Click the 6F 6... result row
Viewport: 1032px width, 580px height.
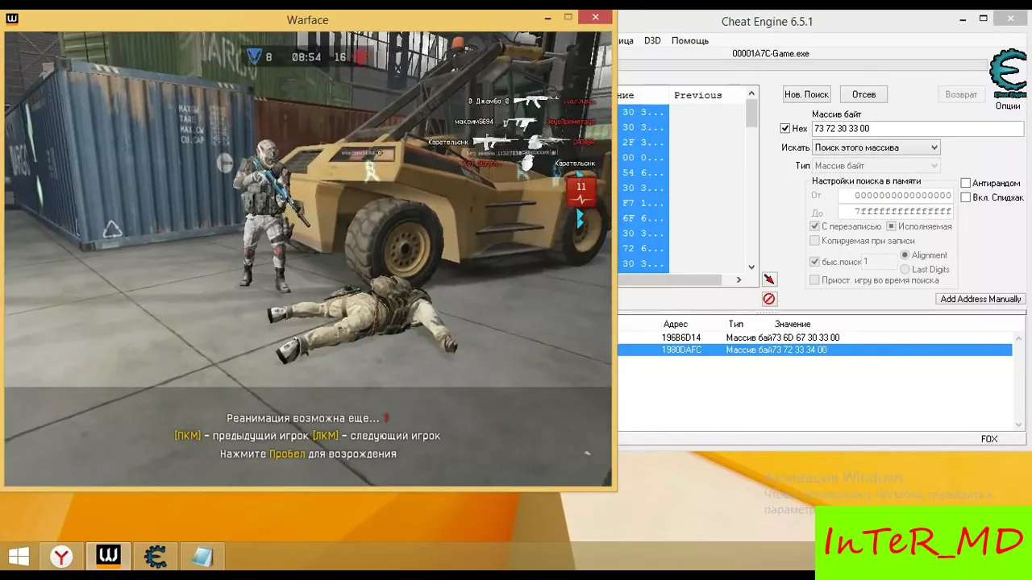coord(643,218)
